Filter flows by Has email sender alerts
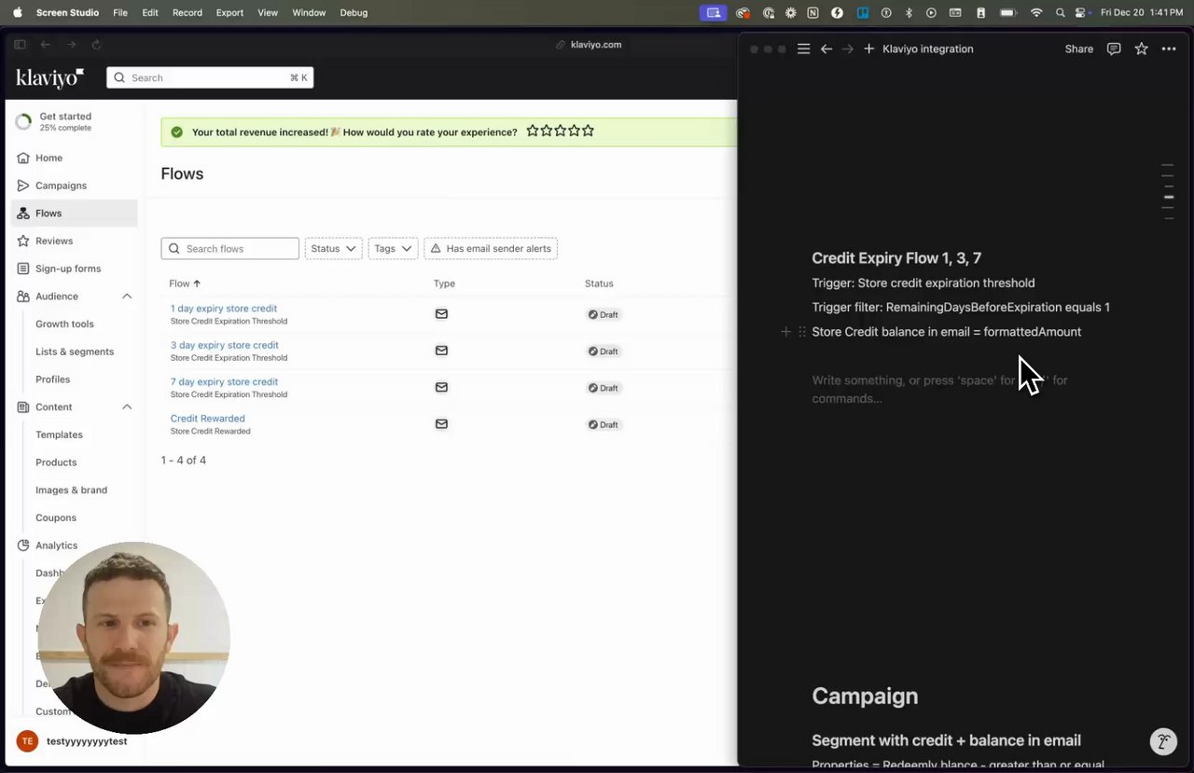1194x773 pixels. (491, 249)
